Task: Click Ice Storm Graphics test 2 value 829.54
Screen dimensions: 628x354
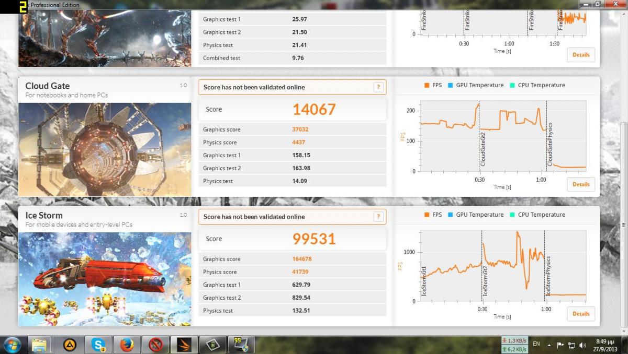Action: pos(301,298)
